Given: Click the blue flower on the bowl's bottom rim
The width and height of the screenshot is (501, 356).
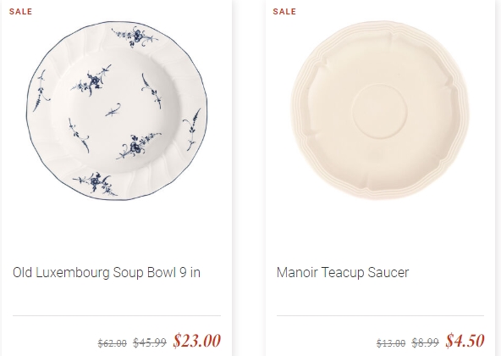Looking at the screenshot, I should click(95, 184).
